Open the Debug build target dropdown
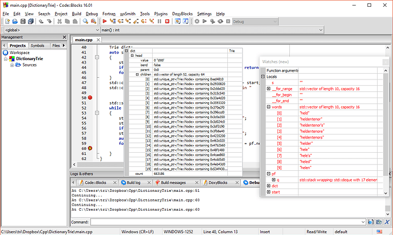Image resolution: width=393 pixels, height=235 pixels. (275, 22)
